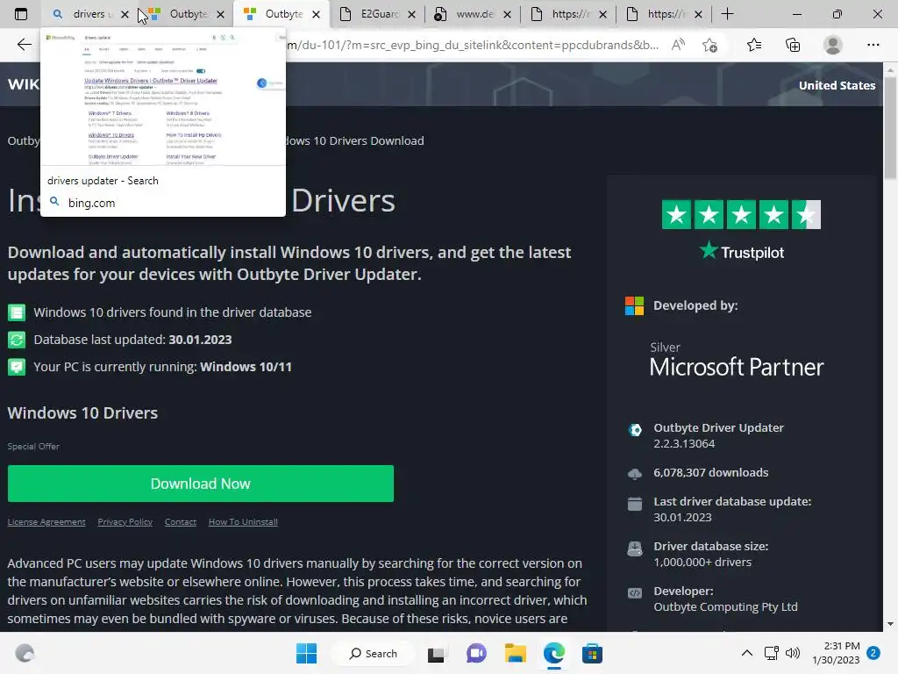898x674 pixels.
Task: Click the cloud downloads icon
Action: click(x=635, y=474)
